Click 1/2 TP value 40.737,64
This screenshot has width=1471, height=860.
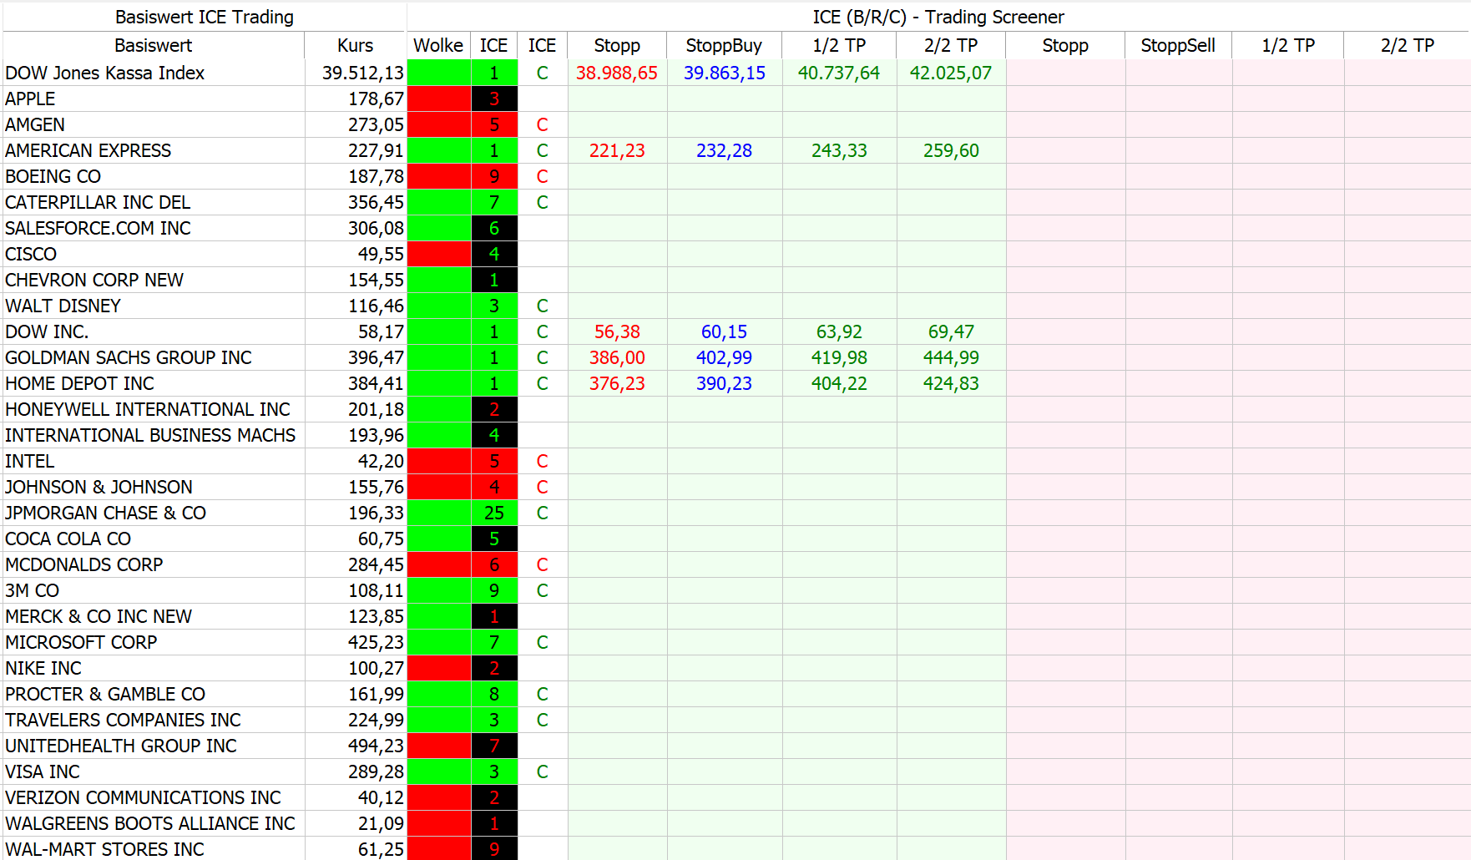coord(839,73)
